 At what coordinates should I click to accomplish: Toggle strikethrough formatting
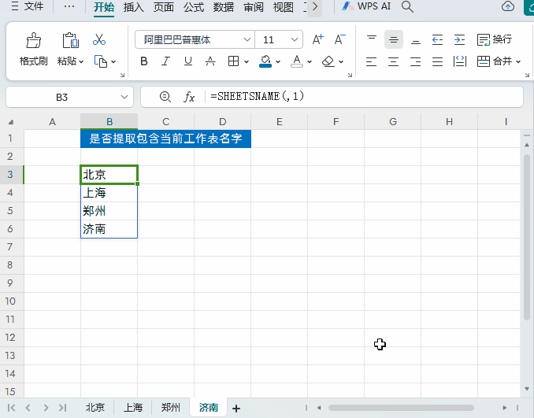(x=210, y=61)
